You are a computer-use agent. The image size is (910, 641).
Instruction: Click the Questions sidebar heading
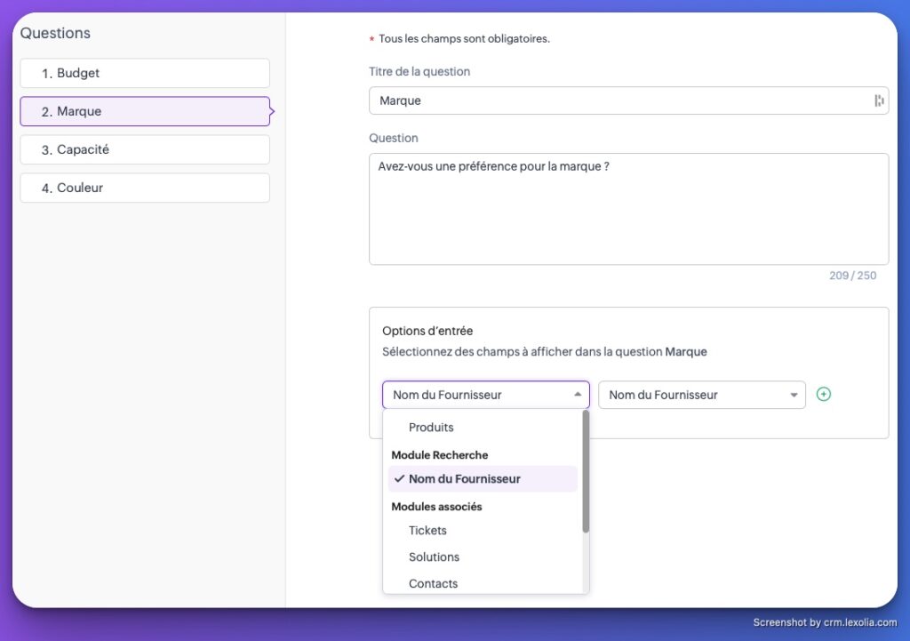pos(55,33)
